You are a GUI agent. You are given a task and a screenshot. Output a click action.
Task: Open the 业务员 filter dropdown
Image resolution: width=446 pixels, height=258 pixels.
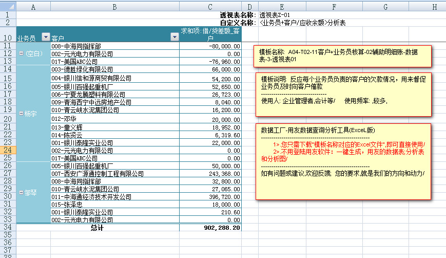tap(45, 37)
